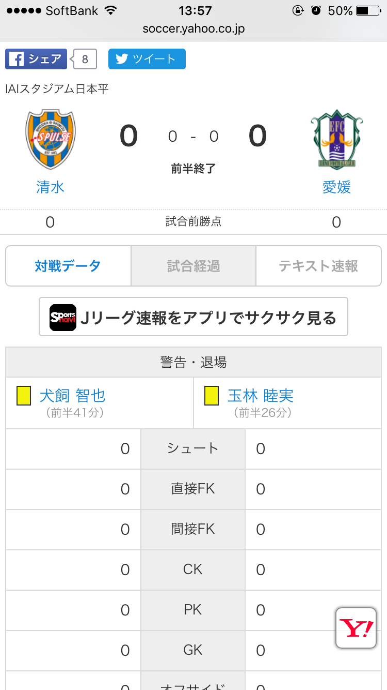Image resolution: width=387 pixels, height=690 pixels.
Task: Open player link 玉林 睦実
Action: coord(261,396)
